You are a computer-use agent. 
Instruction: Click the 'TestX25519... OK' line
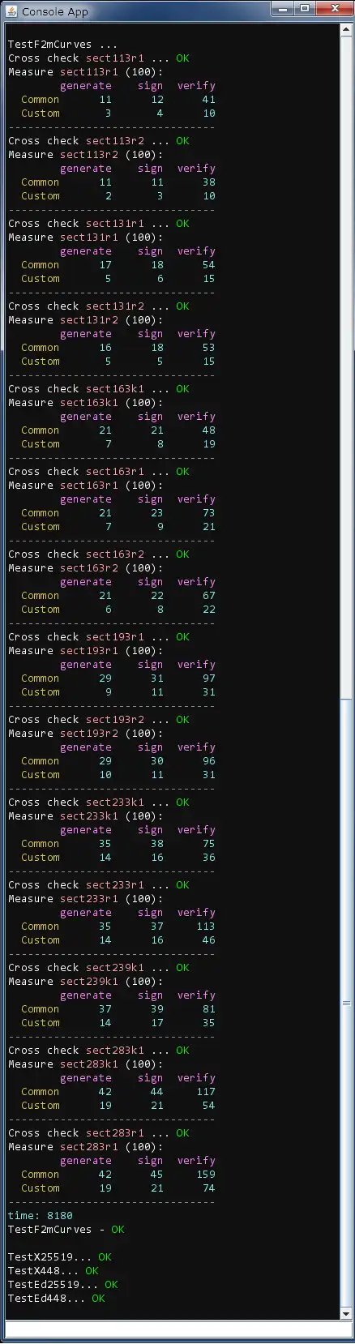pos(60,1257)
